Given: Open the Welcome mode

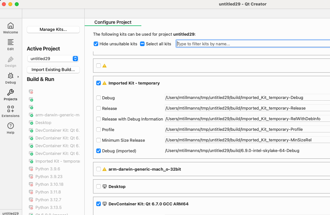Looking at the screenshot, I should pyautogui.click(x=11, y=28).
